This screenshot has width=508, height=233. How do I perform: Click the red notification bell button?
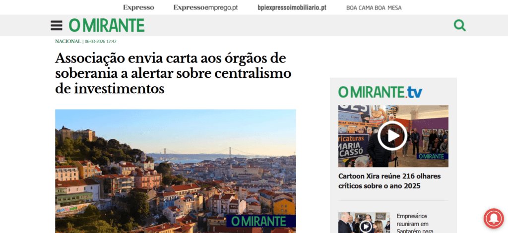pos(494,219)
